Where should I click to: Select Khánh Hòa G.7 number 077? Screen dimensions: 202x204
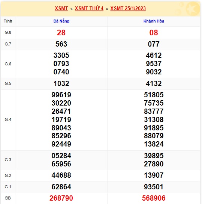tap(154, 44)
